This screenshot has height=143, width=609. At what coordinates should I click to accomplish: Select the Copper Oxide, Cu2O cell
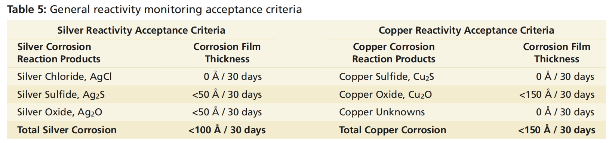[x=385, y=95]
